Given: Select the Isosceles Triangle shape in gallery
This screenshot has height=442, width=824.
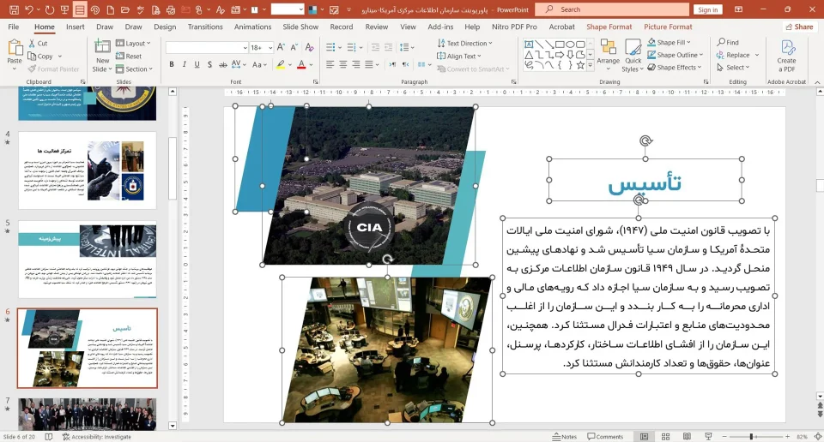Looking at the screenshot, I should click(x=529, y=55).
